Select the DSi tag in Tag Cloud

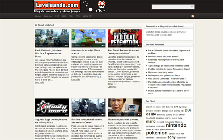click(x=188, y=110)
